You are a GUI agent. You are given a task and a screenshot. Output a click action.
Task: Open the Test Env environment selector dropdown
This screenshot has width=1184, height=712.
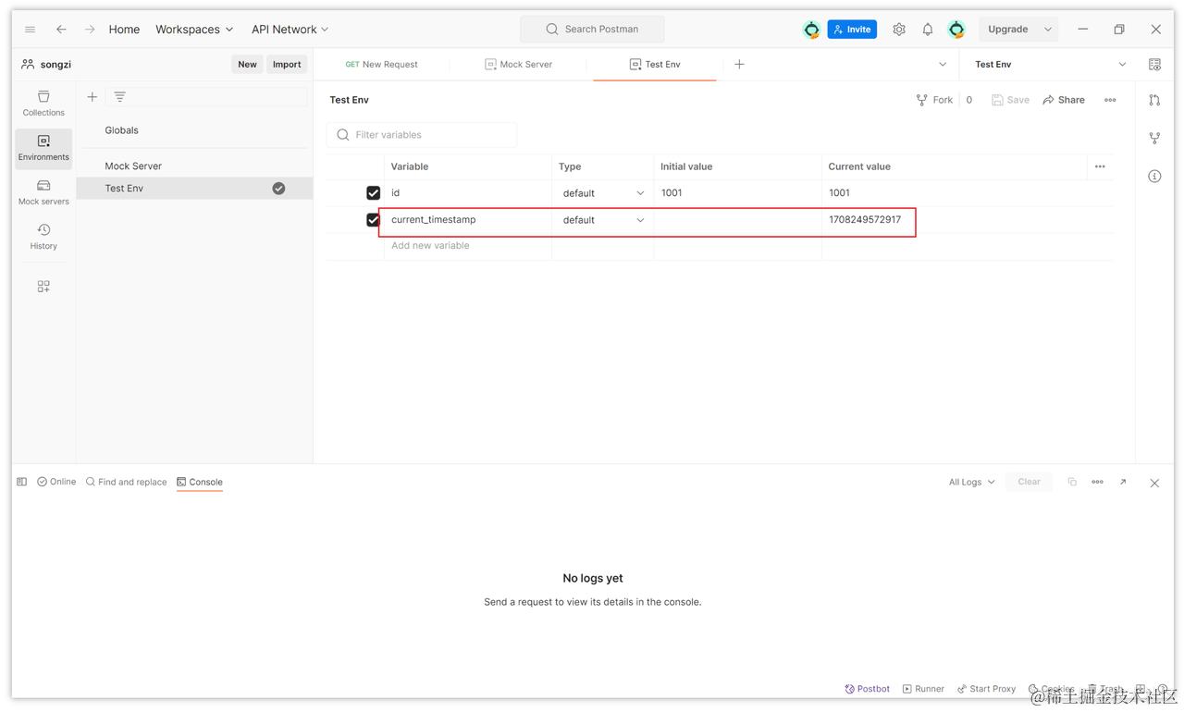click(1050, 65)
